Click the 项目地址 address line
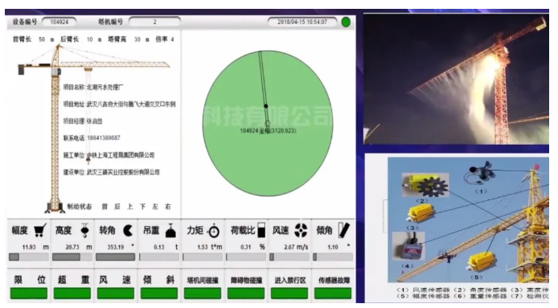 tap(119, 105)
